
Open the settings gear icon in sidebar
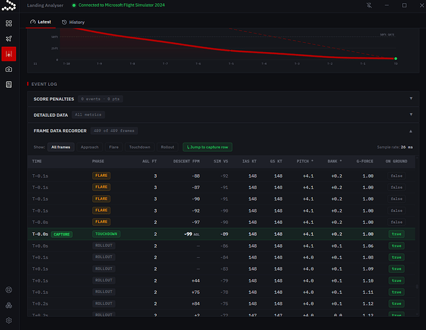[9, 321]
